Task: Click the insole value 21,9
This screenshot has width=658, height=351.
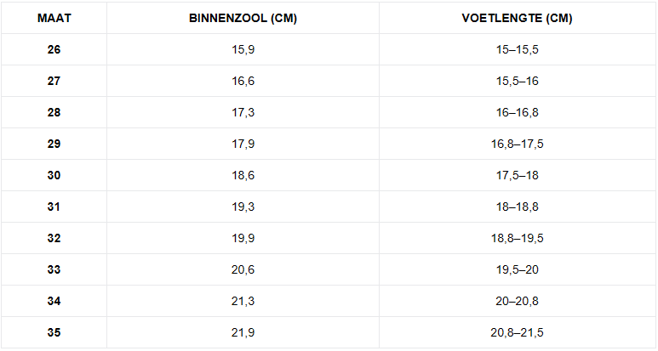Action: point(243,332)
